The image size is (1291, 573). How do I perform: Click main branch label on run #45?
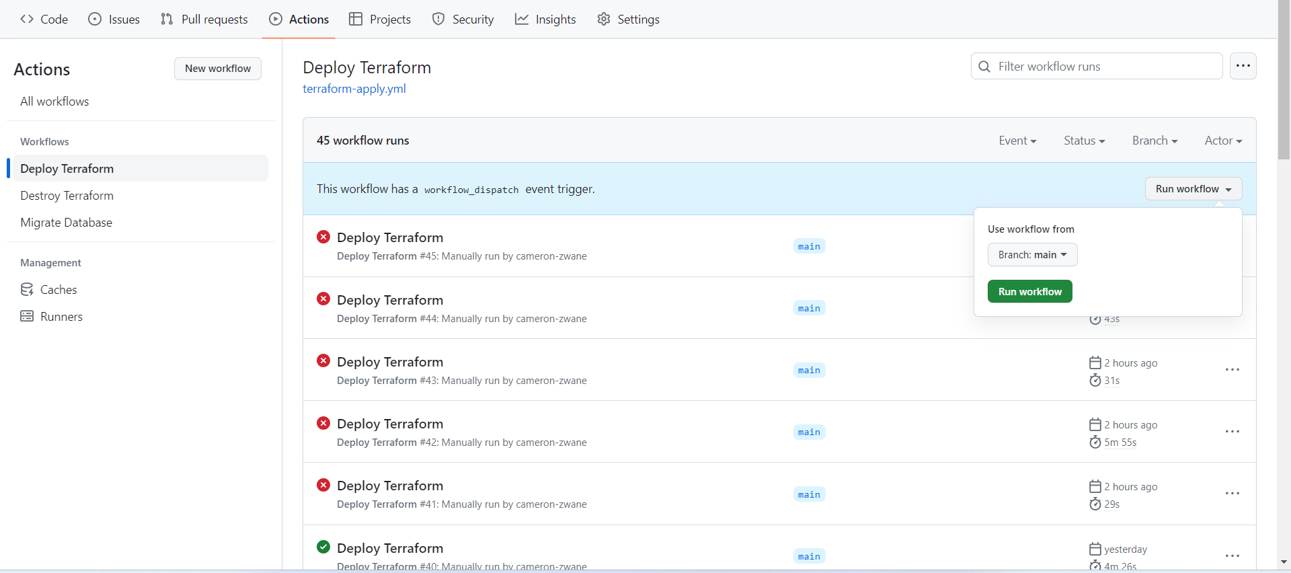809,246
